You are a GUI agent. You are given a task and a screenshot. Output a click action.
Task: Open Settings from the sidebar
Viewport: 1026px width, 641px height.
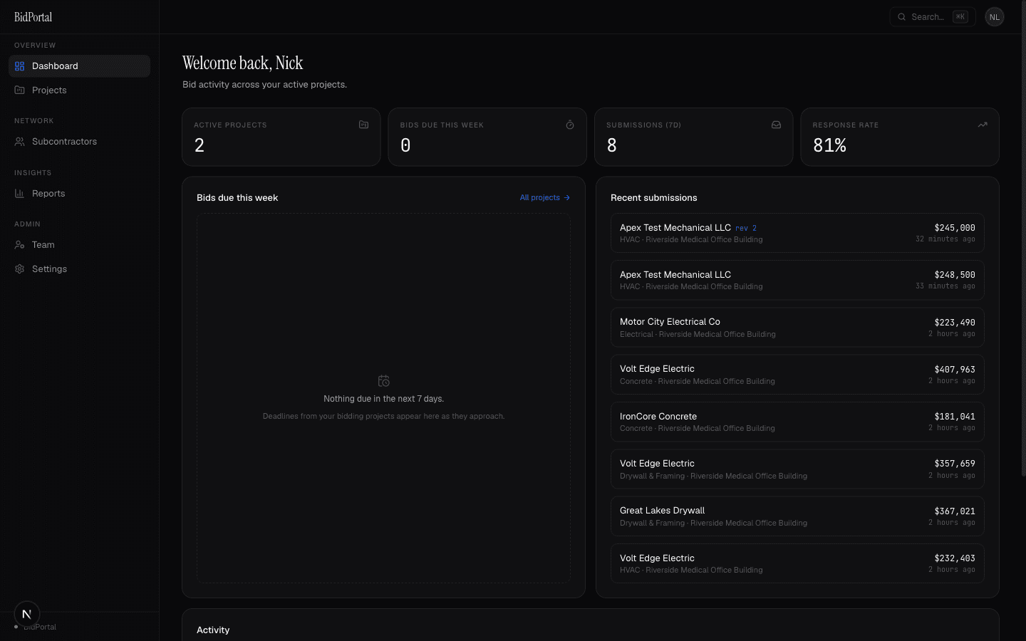79,269
